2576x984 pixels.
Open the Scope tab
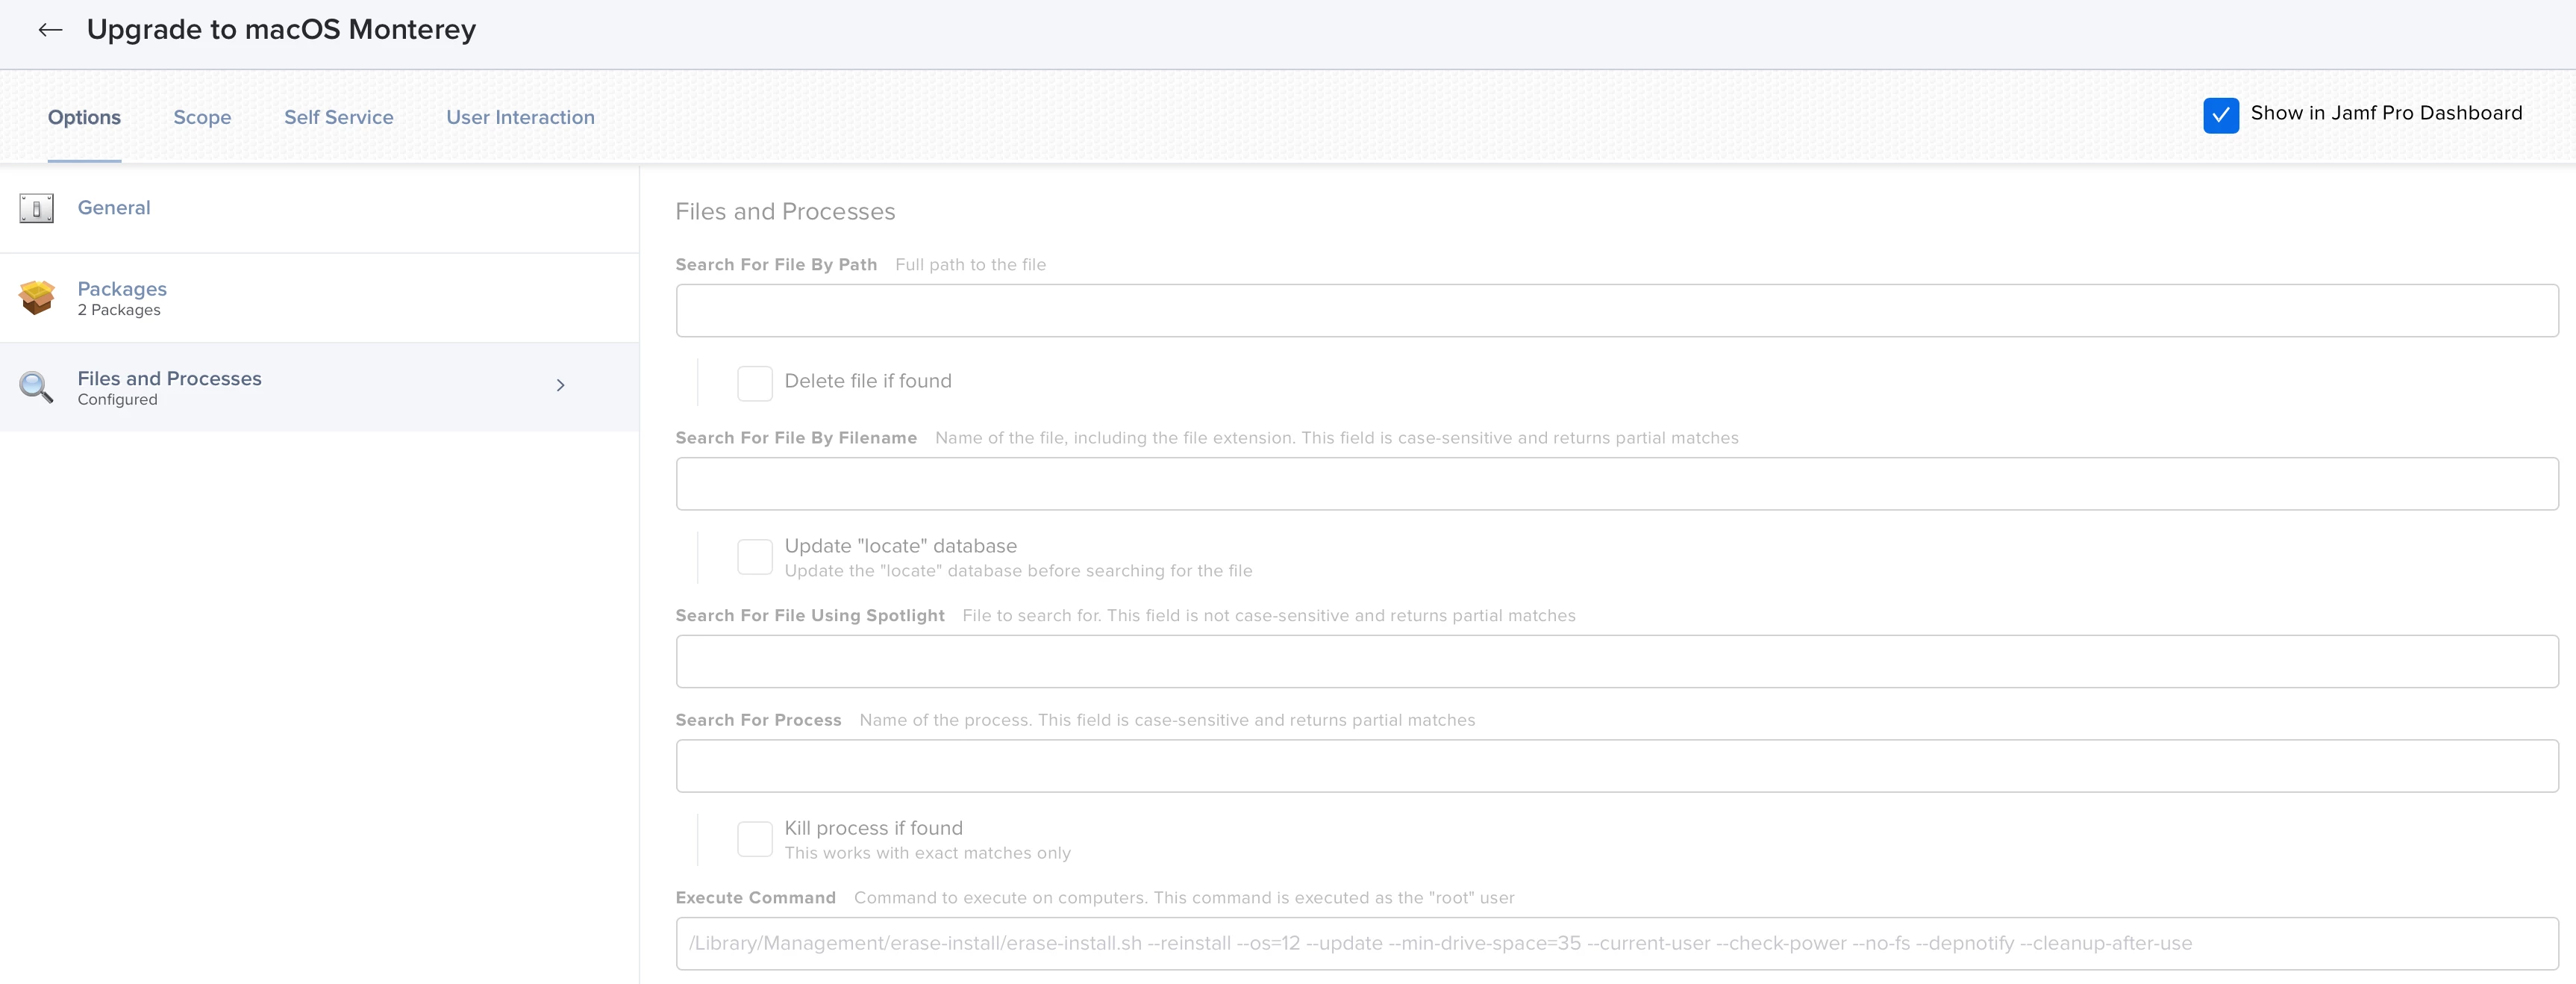(x=202, y=117)
